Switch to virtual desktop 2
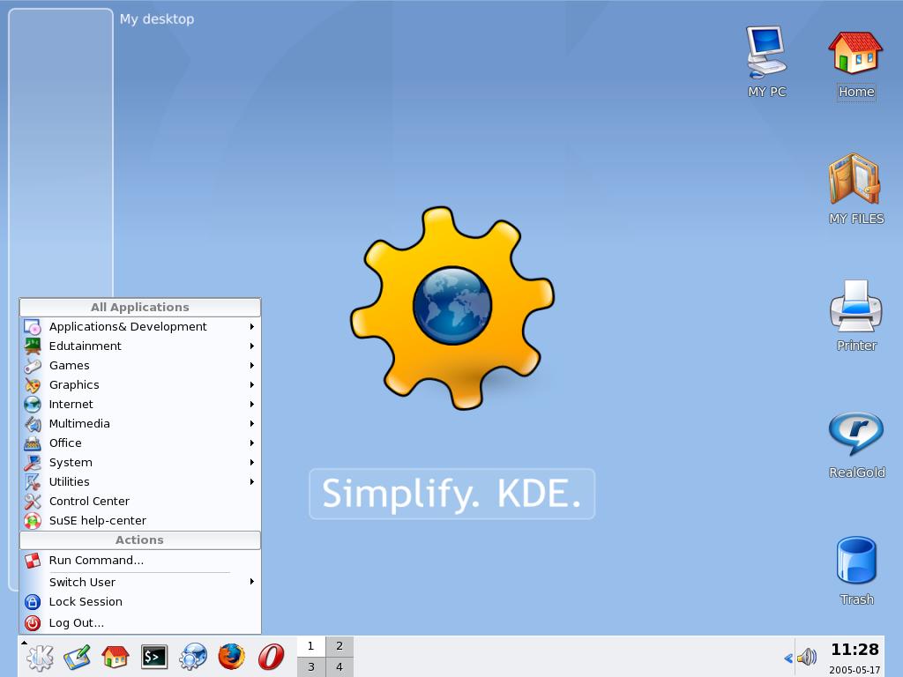903x677 pixels. (340, 646)
